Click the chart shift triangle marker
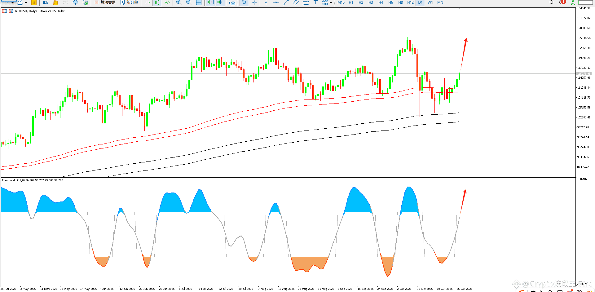Viewport: 595px width, 292px height. (x=459, y=8)
